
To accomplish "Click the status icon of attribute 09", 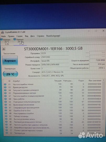I will point(5,99).
